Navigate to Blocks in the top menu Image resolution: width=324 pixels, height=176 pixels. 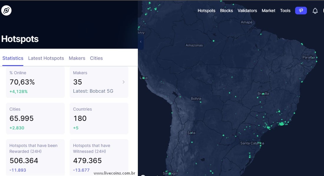(227, 11)
